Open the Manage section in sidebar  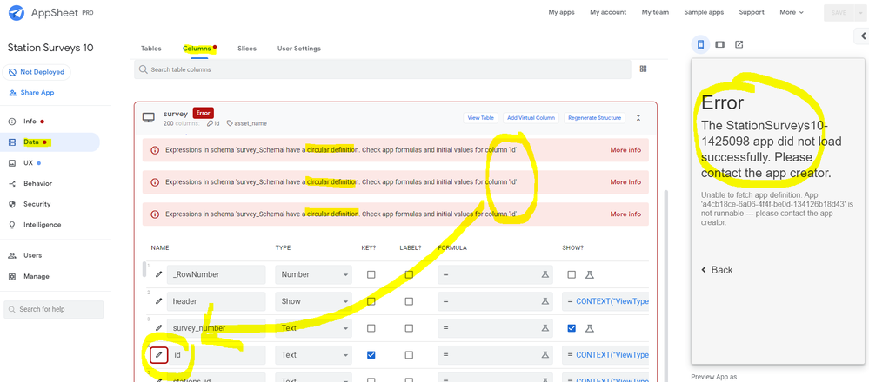click(x=36, y=276)
